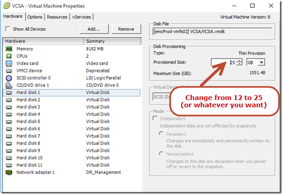This screenshot has height=194, width=282.
Task: Select the 'Hard disk 5' label
Action: 28,122
